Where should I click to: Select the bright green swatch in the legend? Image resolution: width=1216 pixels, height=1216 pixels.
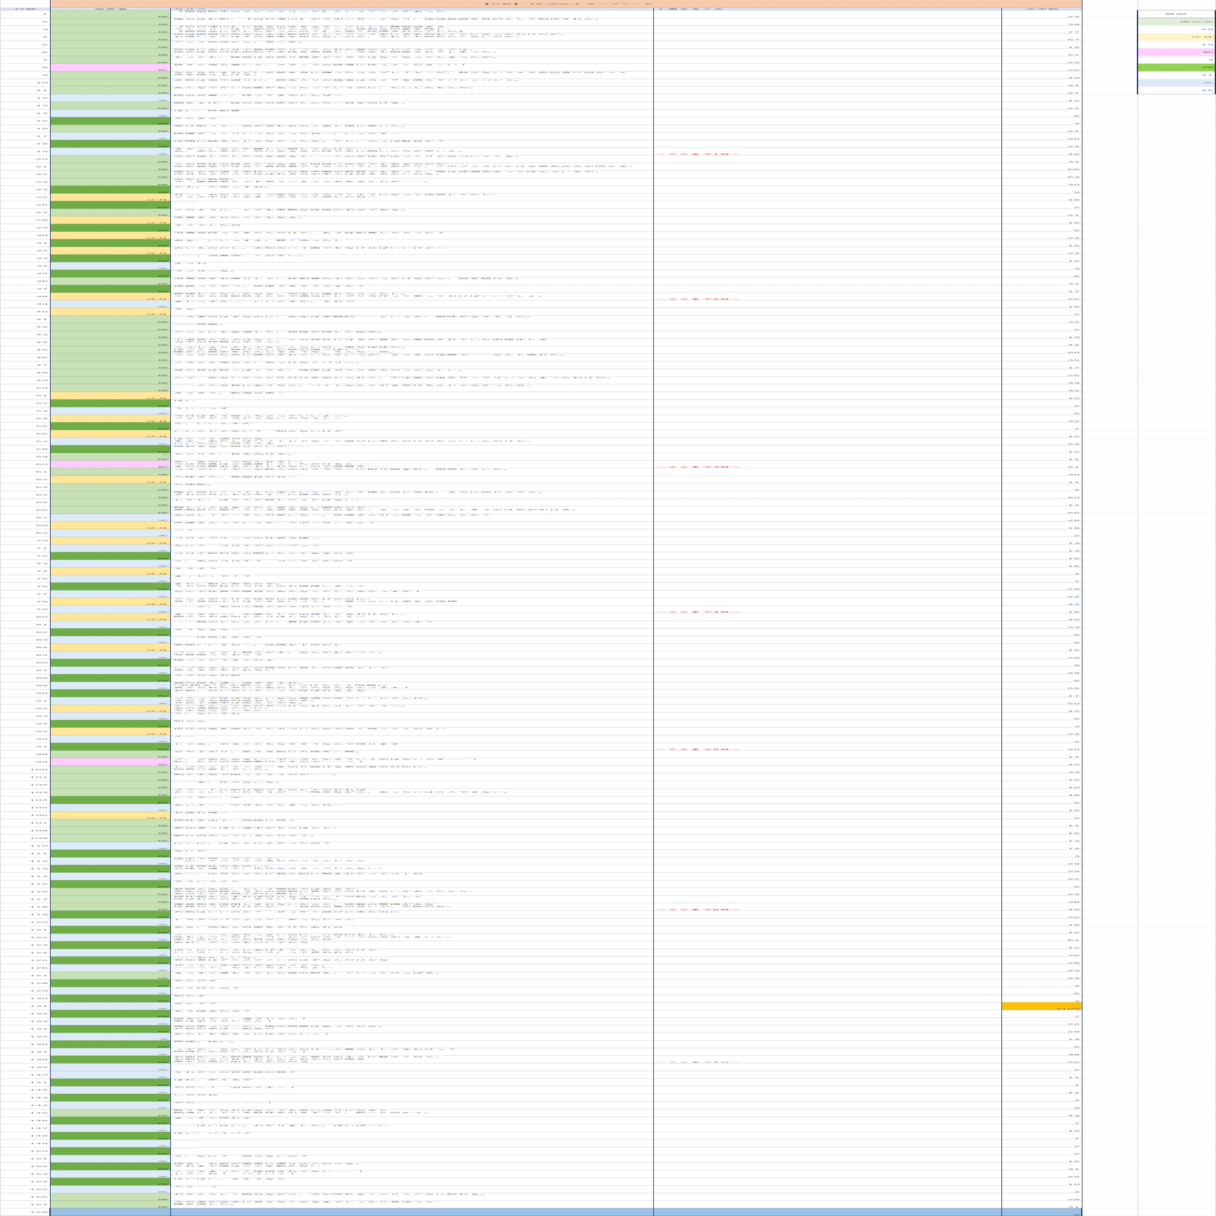click(1175, 67)
